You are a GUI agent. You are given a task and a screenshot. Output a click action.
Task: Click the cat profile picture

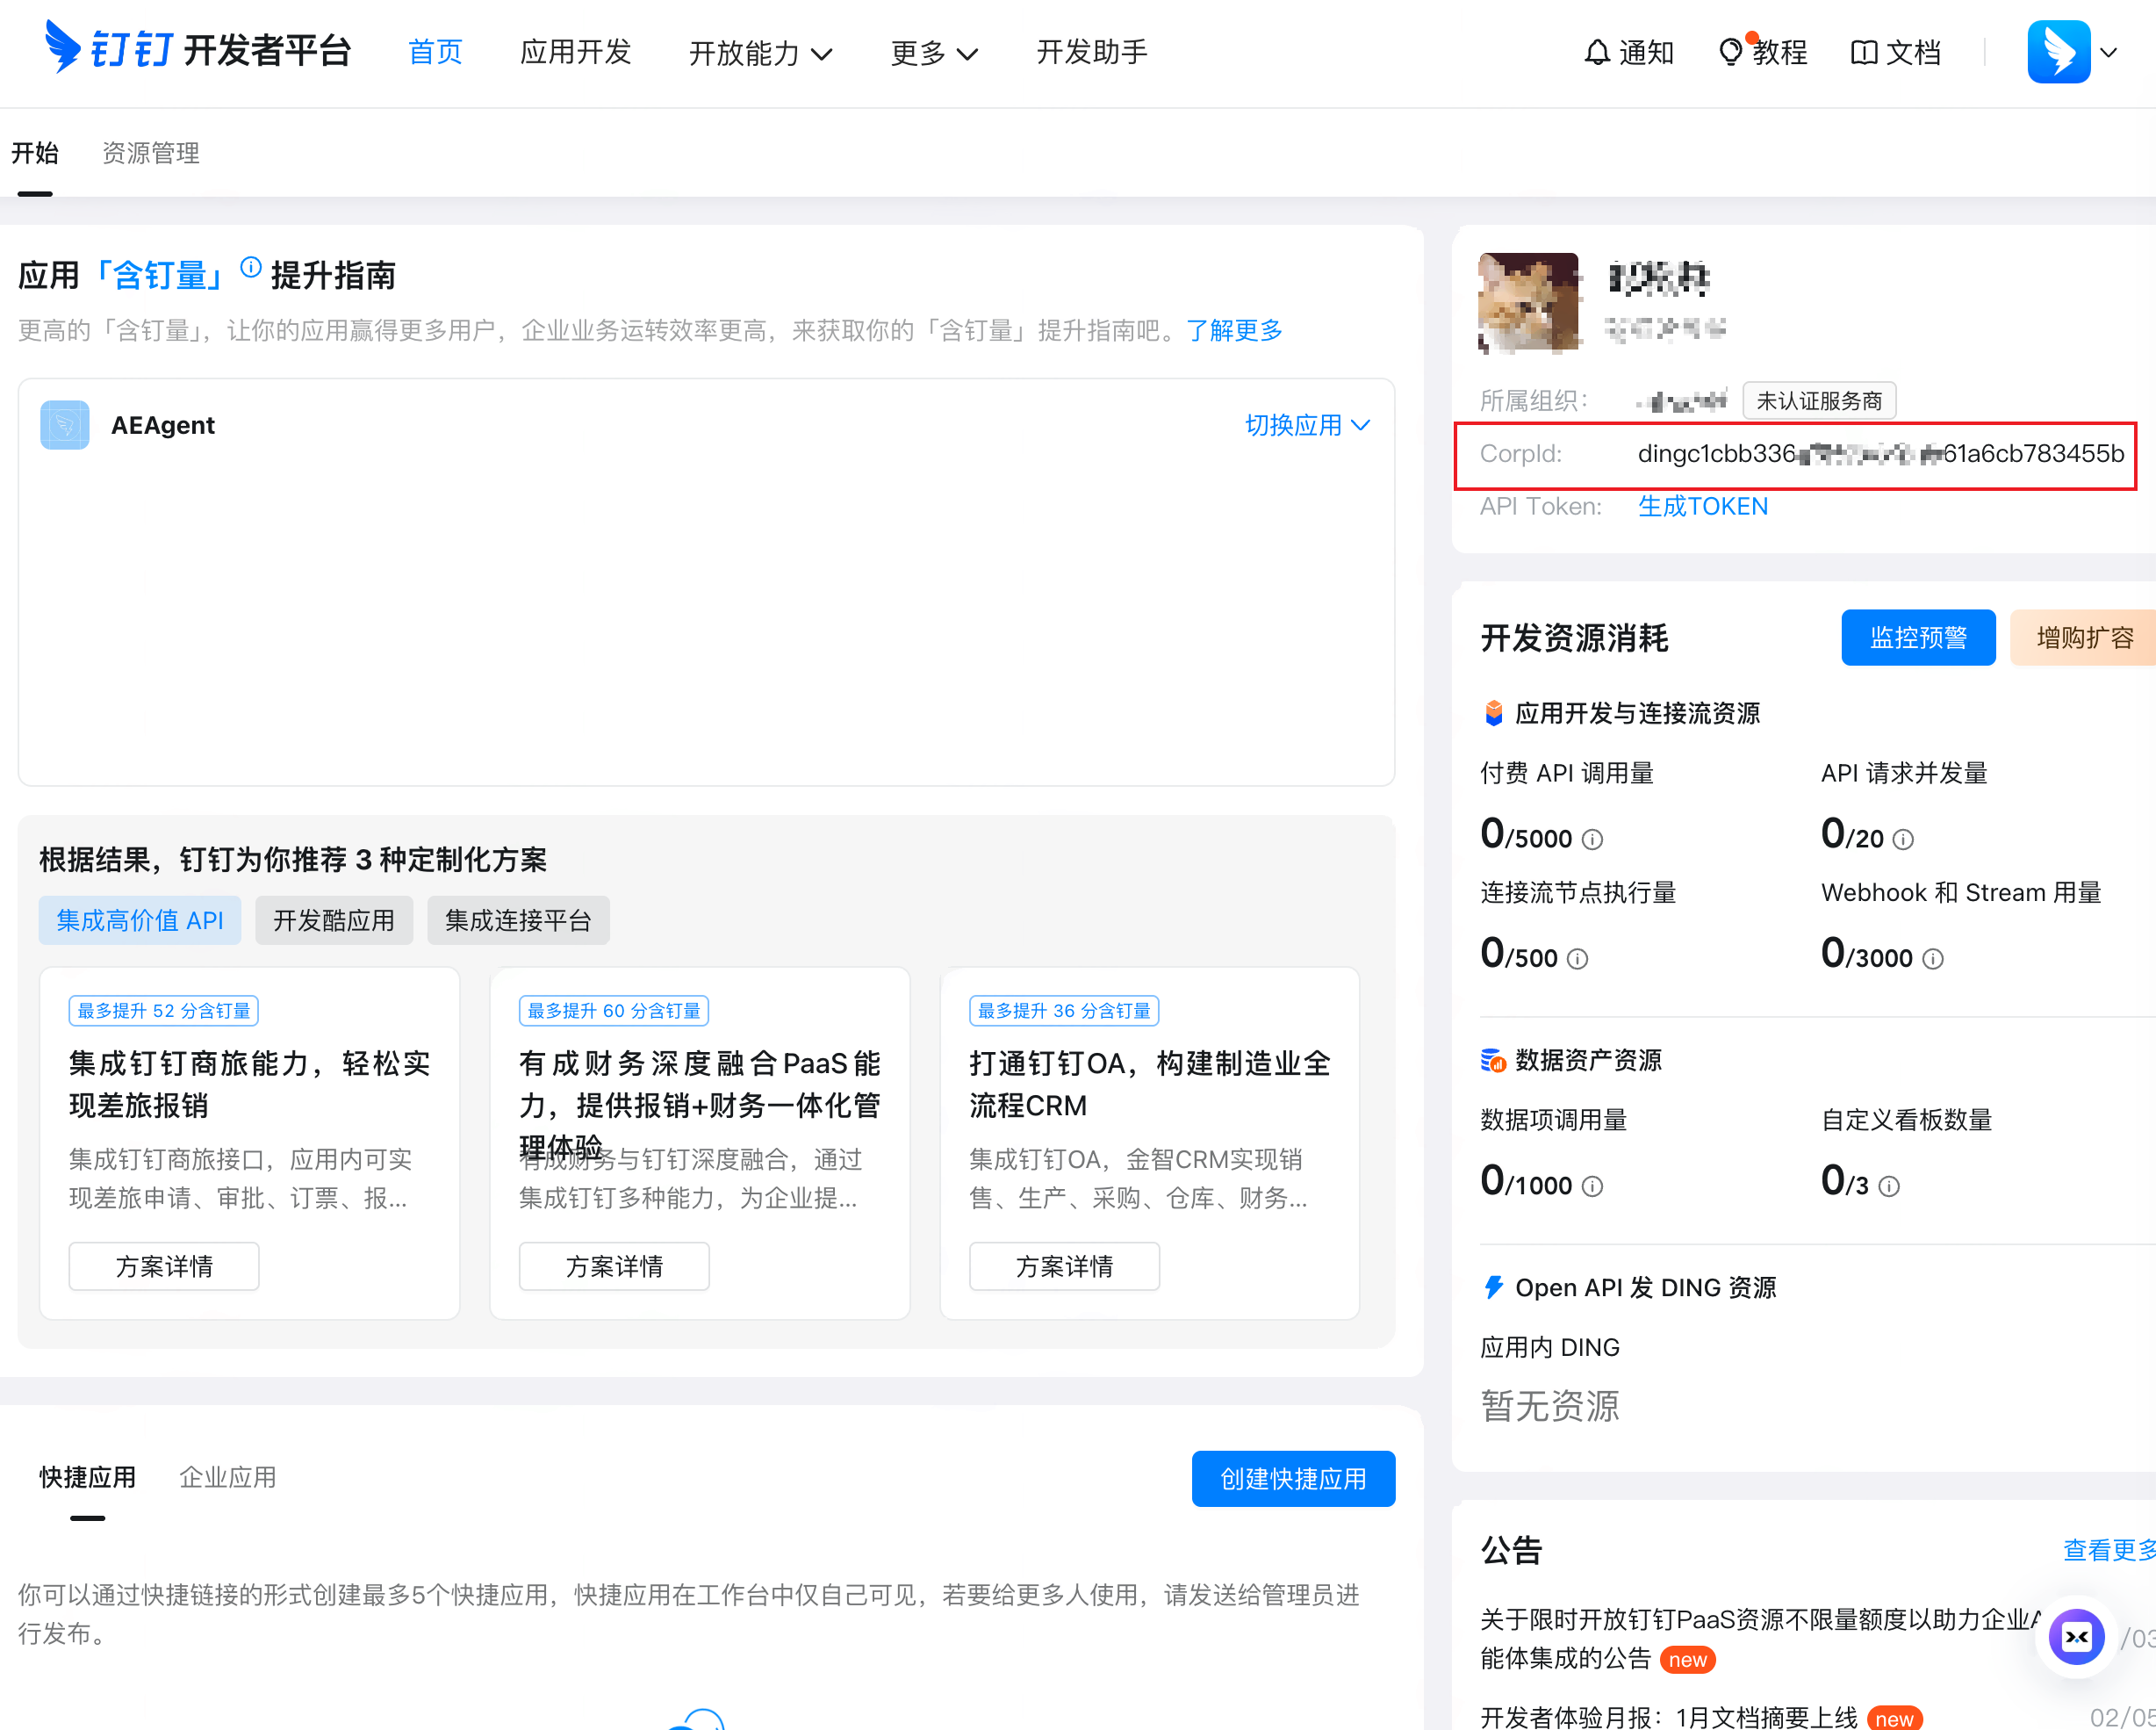[1528, 303]
